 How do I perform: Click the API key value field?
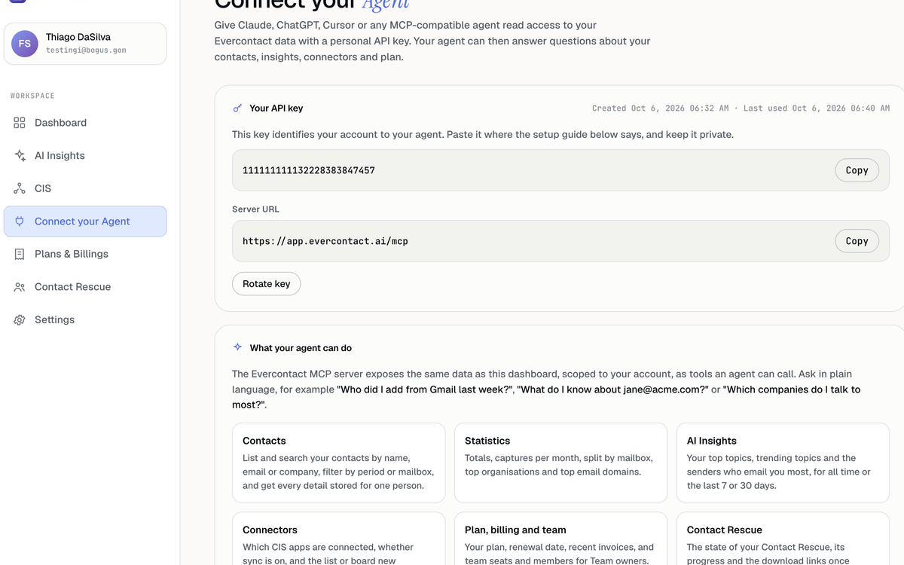click(560, 170)
